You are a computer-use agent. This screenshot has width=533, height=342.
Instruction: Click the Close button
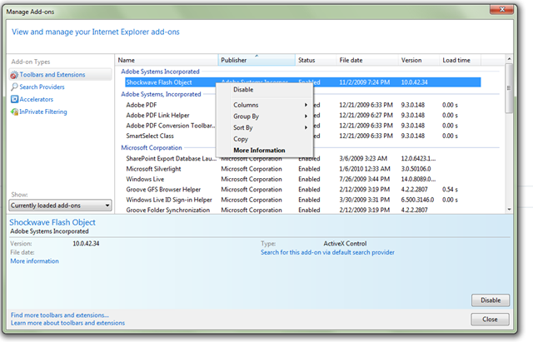[x=490, y=319]
